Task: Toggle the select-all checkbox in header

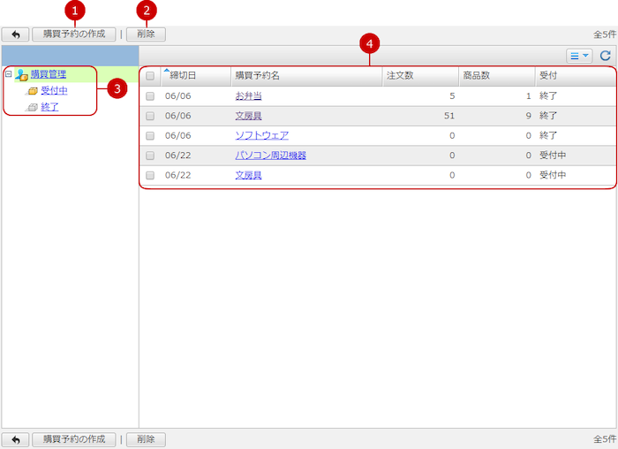Action: (150, 76)
